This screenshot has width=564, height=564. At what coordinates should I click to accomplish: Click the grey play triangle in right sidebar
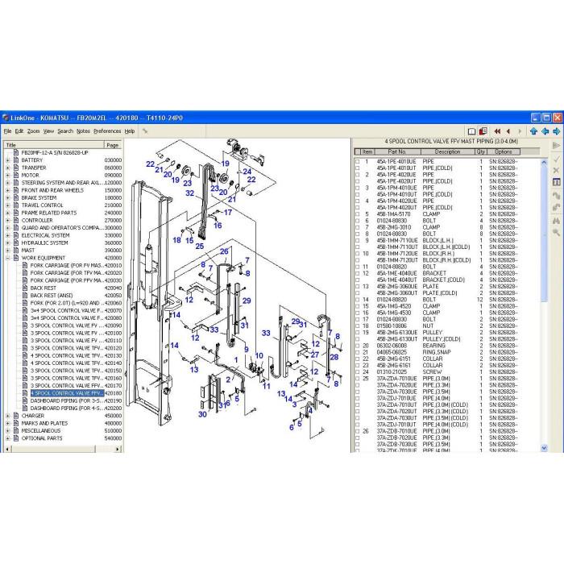556,145
